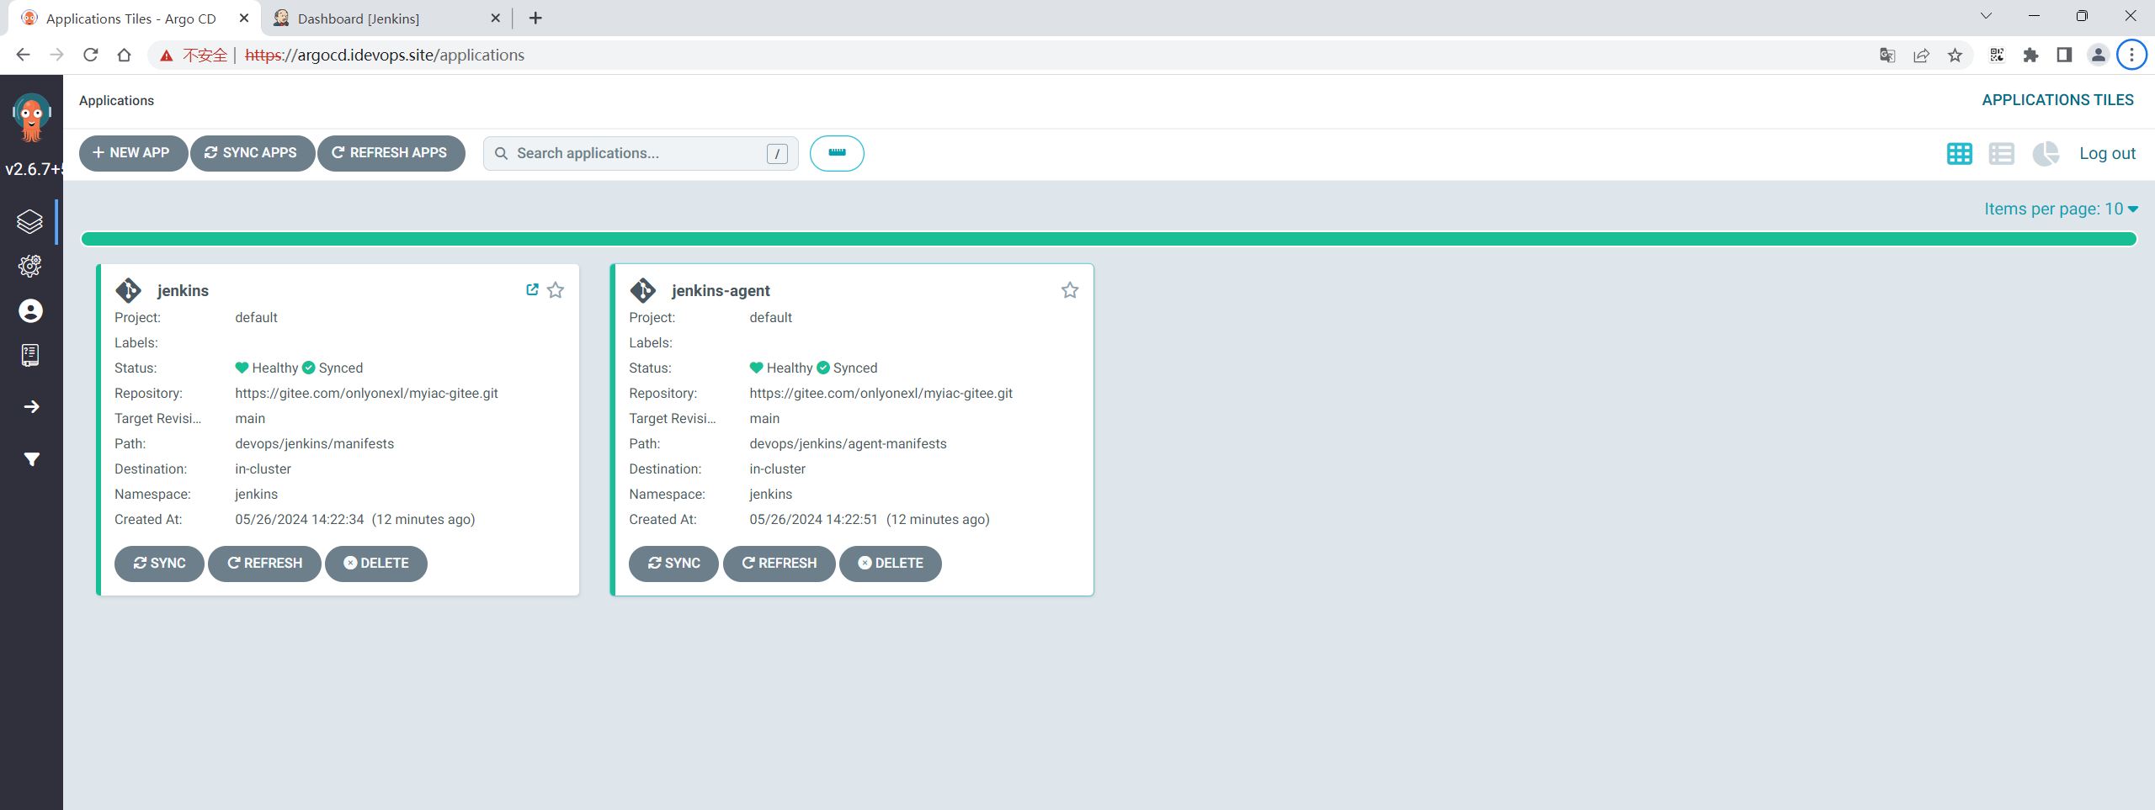Reload the current page
The height and width of the screenshot is (810, 2155).
point(90,55)
